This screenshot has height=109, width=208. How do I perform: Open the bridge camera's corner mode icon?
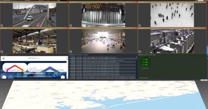pos(2,25)
